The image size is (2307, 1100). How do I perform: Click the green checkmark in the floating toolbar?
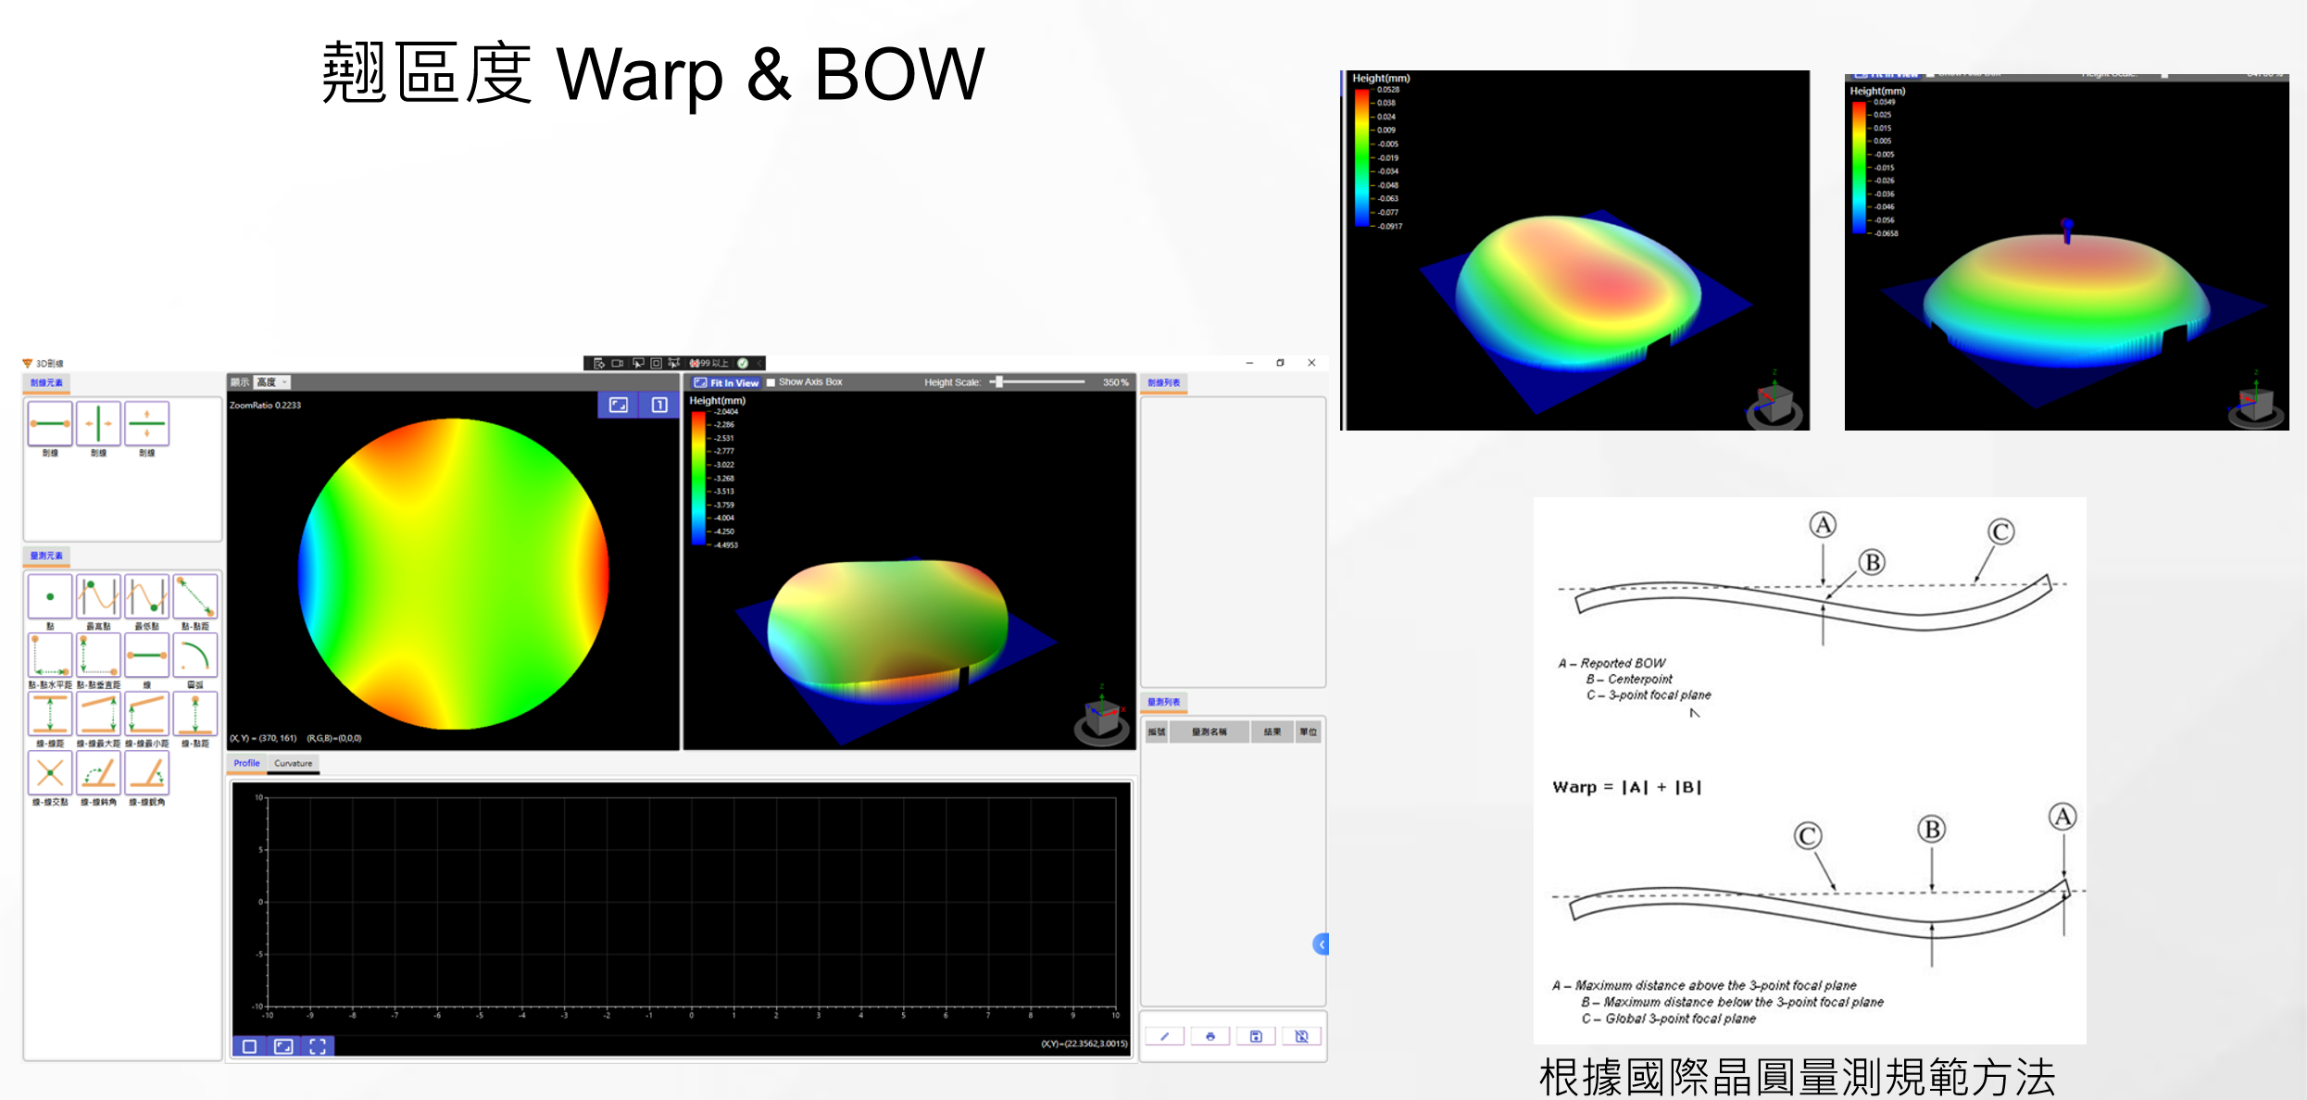(743, 363)
